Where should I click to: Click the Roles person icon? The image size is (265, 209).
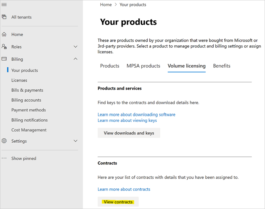4,47
